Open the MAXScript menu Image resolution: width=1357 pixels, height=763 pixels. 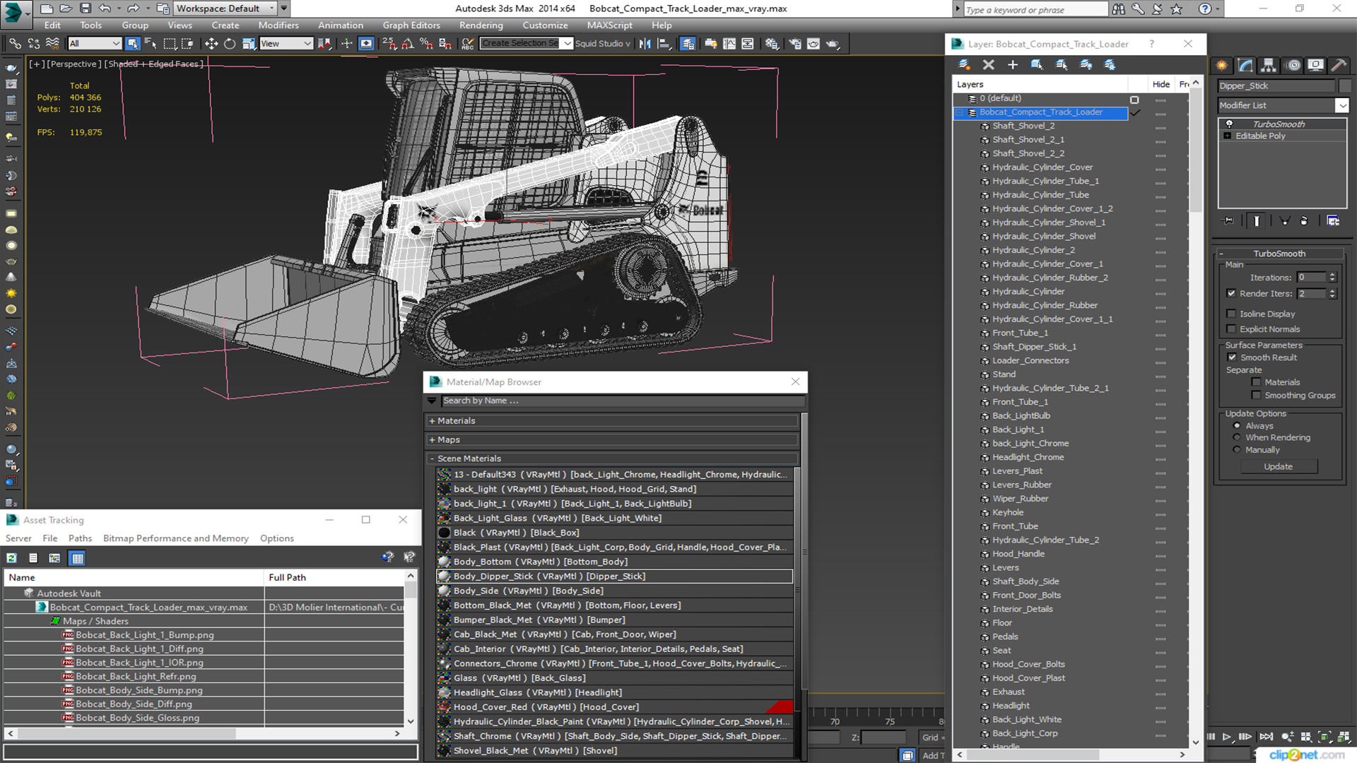609,25
